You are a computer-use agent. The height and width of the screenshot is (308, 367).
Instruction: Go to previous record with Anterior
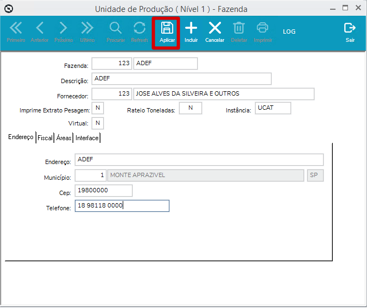point(40,32)
